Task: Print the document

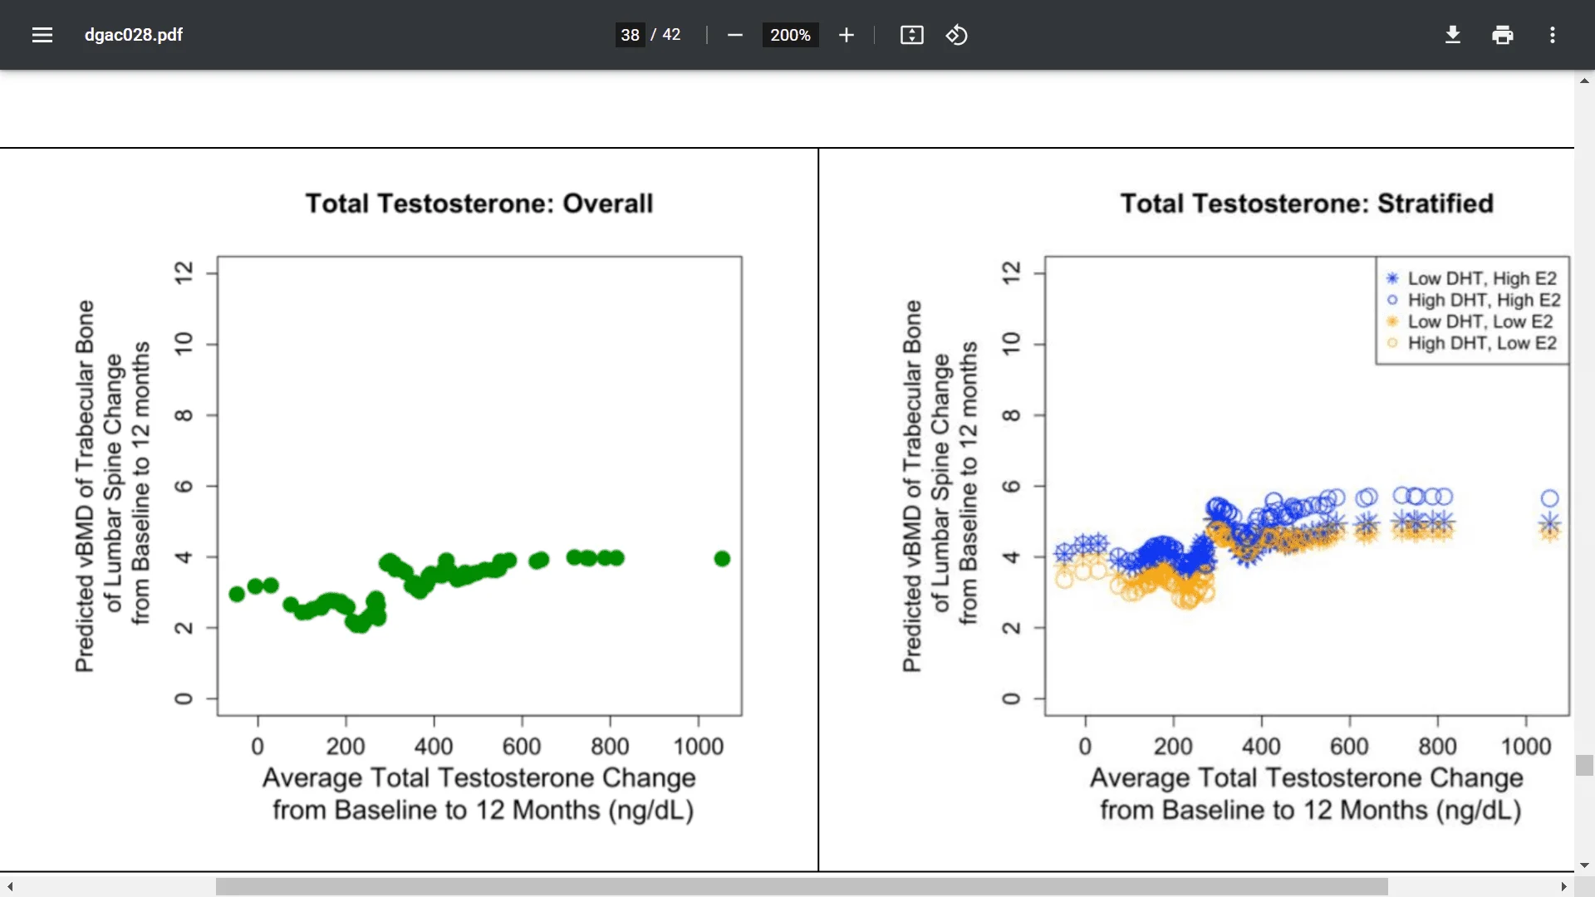Action: (1502, 35)
